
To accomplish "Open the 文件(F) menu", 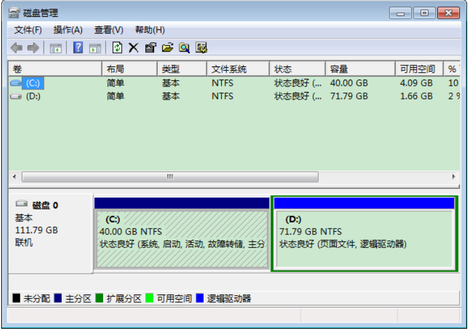I will click(28, 30).
